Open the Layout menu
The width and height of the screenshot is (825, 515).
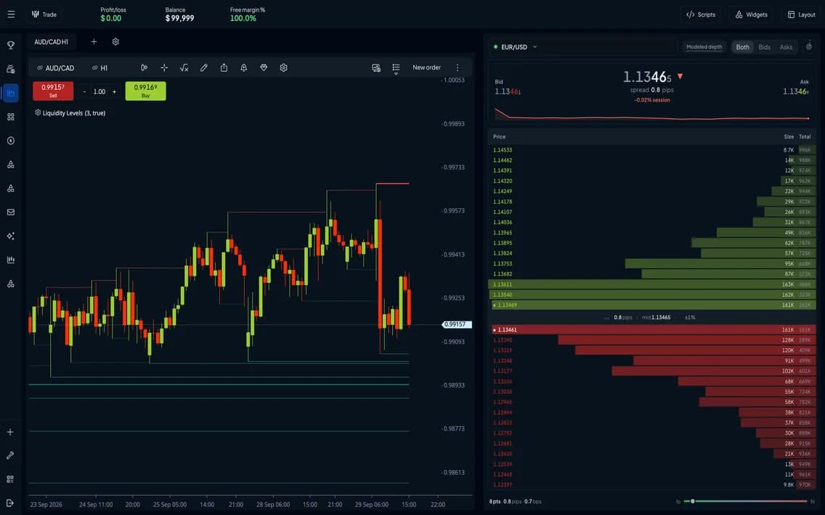click(801, 15)
